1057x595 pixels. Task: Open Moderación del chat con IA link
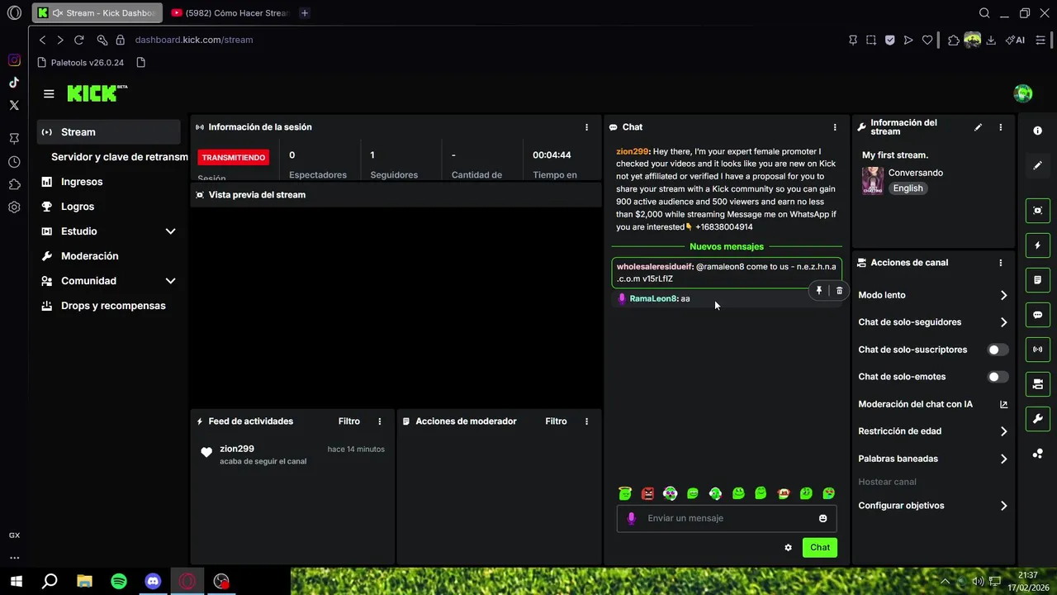coord(933,404)
